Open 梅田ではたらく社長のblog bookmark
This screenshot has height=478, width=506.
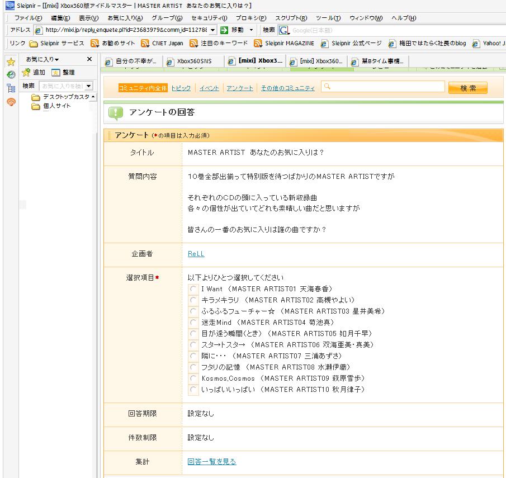coord(427,43)
